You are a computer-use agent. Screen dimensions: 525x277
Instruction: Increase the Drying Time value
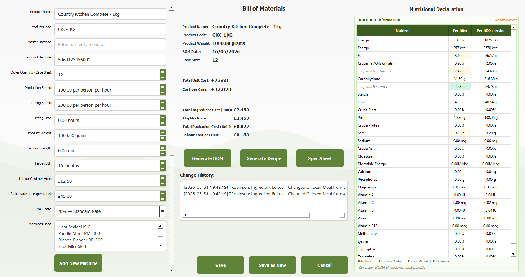tap(163, 118)
